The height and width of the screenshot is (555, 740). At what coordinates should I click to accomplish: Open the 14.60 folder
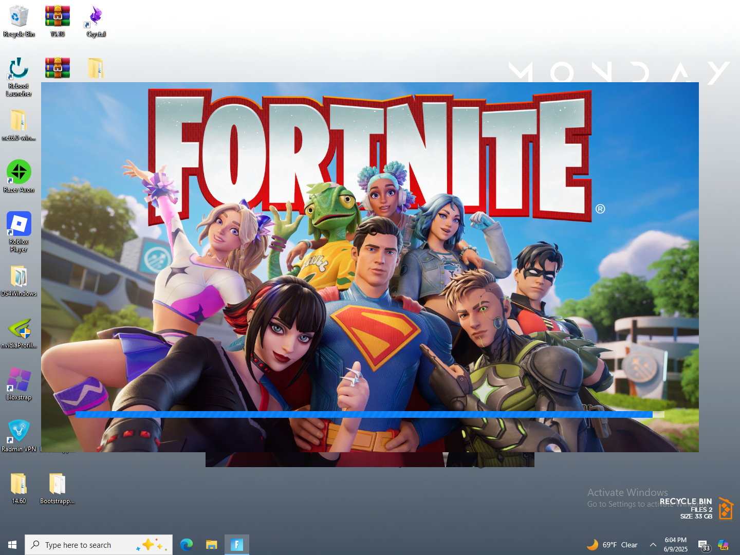click(19, 488)
